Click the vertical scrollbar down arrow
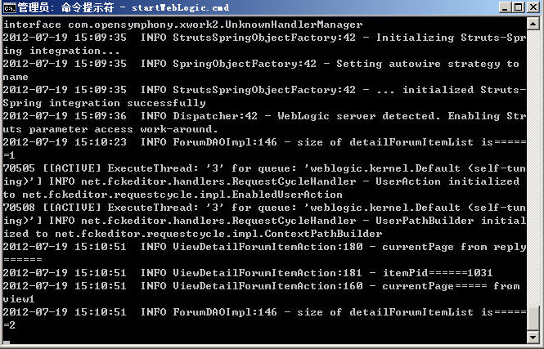 533,337
